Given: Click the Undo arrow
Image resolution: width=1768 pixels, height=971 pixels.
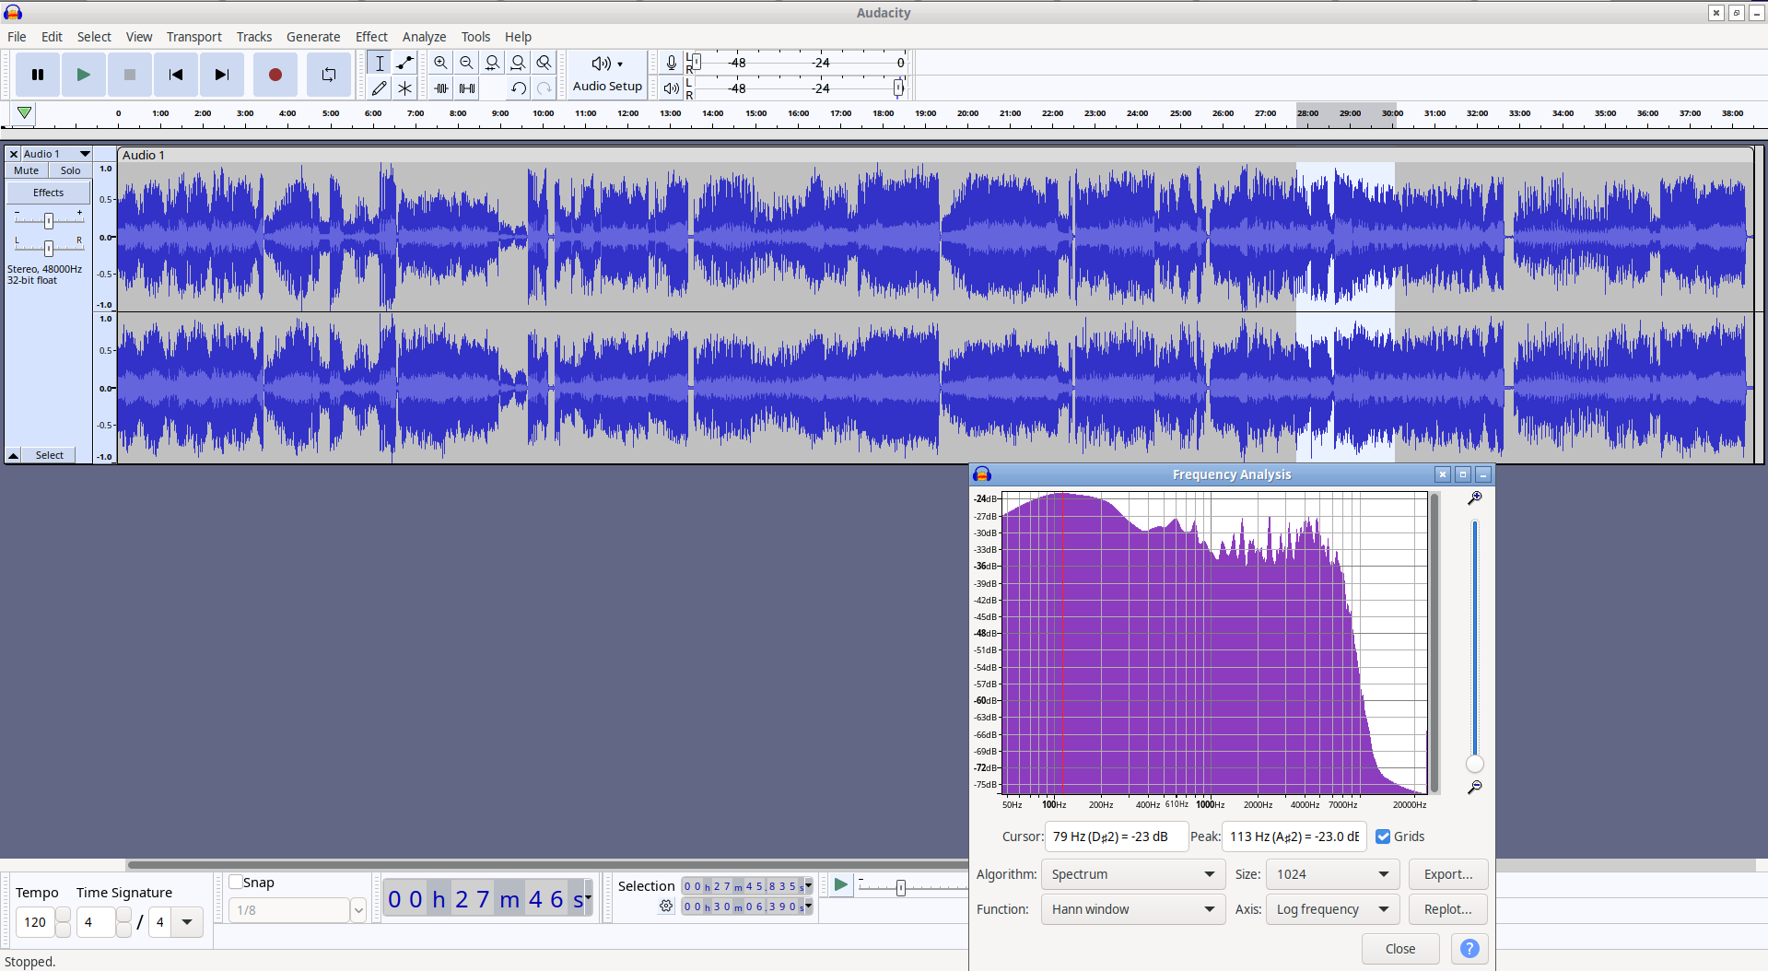Looking at the screenshot, I should tap(519, 88).
